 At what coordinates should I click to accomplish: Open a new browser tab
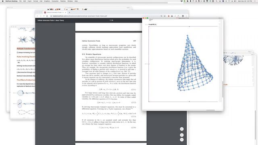click(x=69, y=12)
